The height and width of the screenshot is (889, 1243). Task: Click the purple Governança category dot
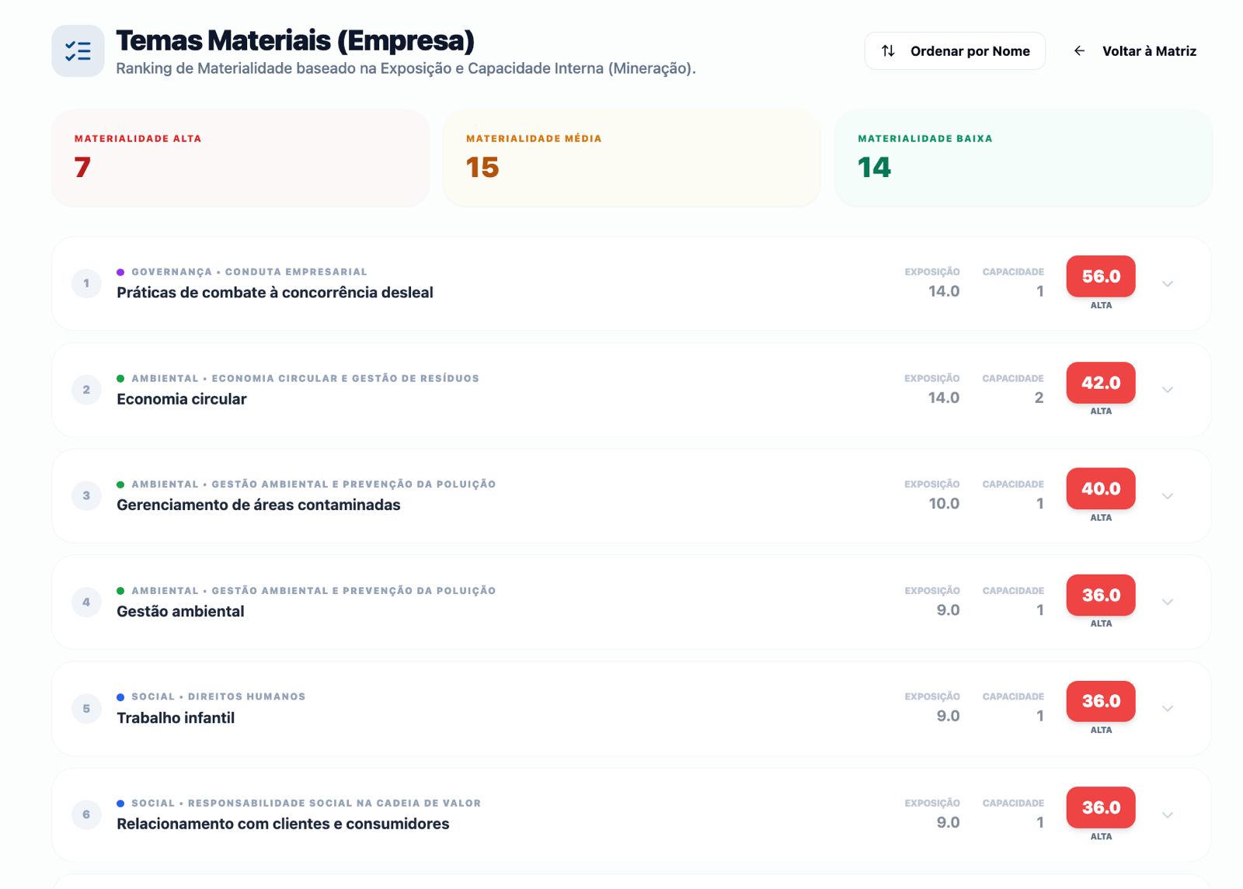[x=120, y=273]
